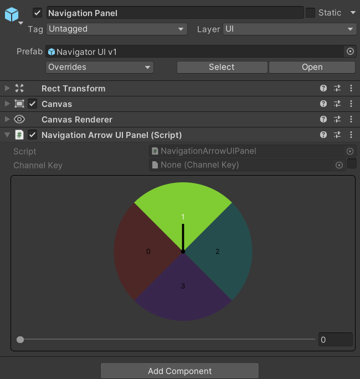Click the Prefab object picker circle
The width and height of the screenshot is (360, 379).
[x=350, y=52]
